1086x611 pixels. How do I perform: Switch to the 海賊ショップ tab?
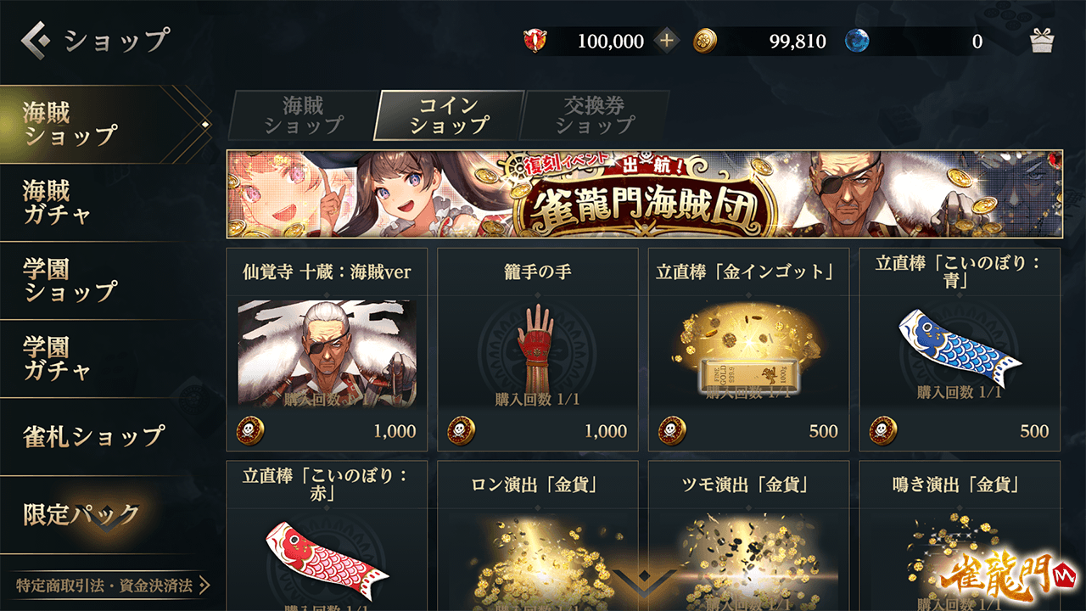click(x=302, y=115)
